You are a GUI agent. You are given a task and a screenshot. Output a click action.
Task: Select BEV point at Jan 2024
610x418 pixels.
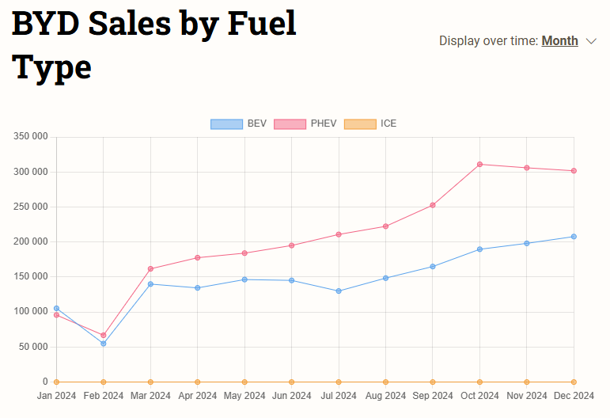tap(56, 308)
